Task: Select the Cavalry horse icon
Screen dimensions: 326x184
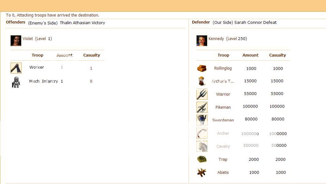Action: pyautogui.click(x=202, y=147)
